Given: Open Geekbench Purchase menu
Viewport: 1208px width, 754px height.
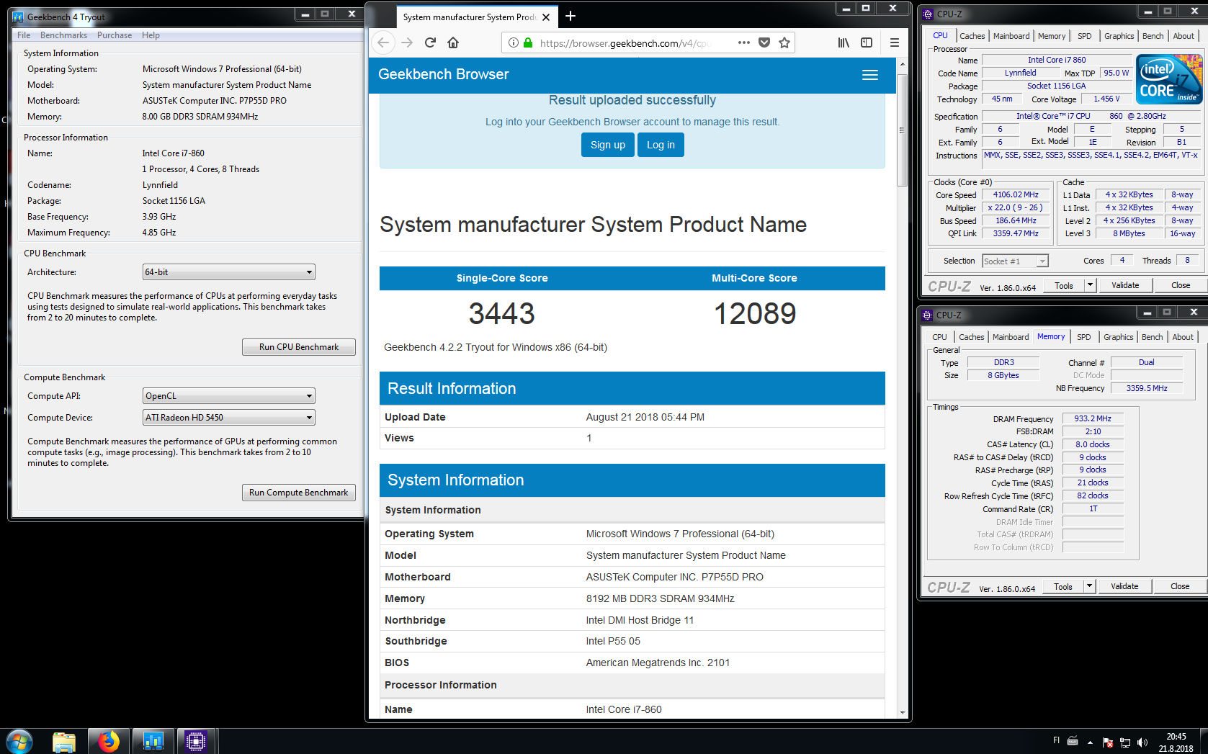Looking at the screenshot, I should coord(115,35).
